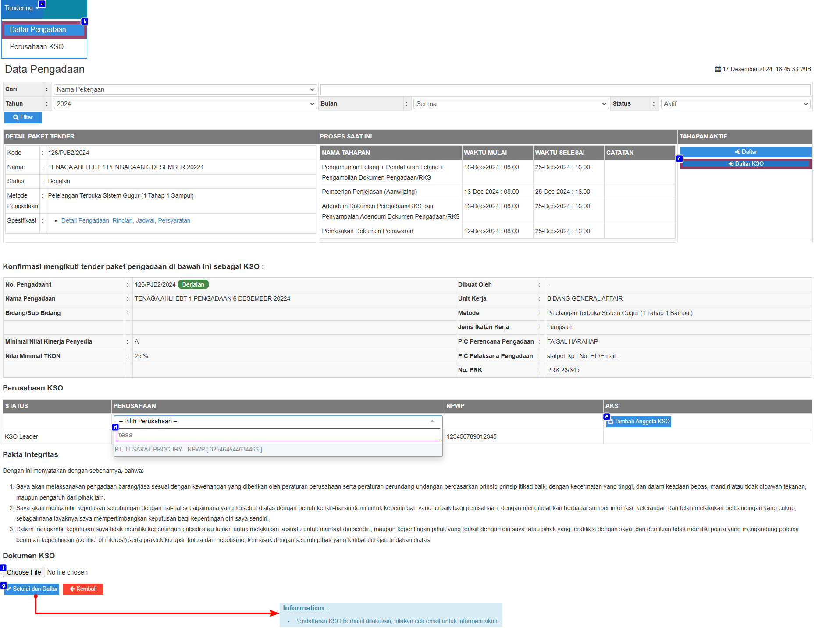Viewport: 815px width, 628px height.
Task: Collapse the Pilih Perusahaan dropdown
Action: tap(278, 421)
